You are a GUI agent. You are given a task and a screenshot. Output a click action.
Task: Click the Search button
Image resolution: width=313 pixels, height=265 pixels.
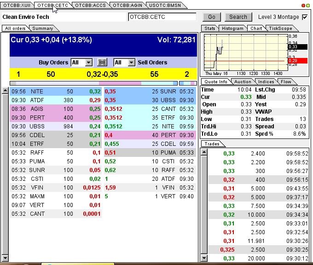point(238,17)
